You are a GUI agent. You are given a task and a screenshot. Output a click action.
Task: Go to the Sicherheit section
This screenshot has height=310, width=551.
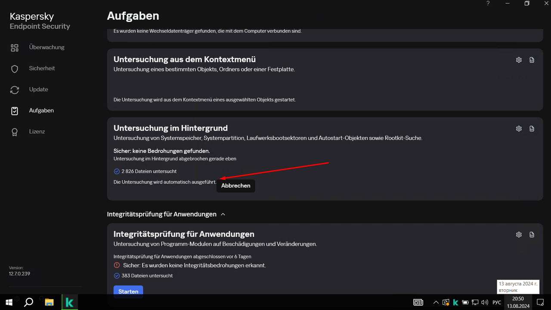click(x=42, y=68)
